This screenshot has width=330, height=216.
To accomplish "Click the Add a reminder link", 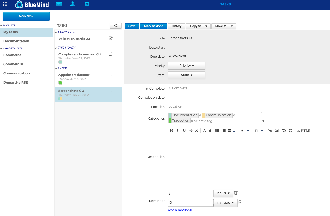I will pyautogui.click(x=180, y=210).
